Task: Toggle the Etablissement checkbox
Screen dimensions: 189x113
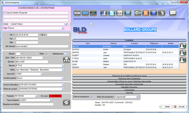Action: (x=65, y=54)
